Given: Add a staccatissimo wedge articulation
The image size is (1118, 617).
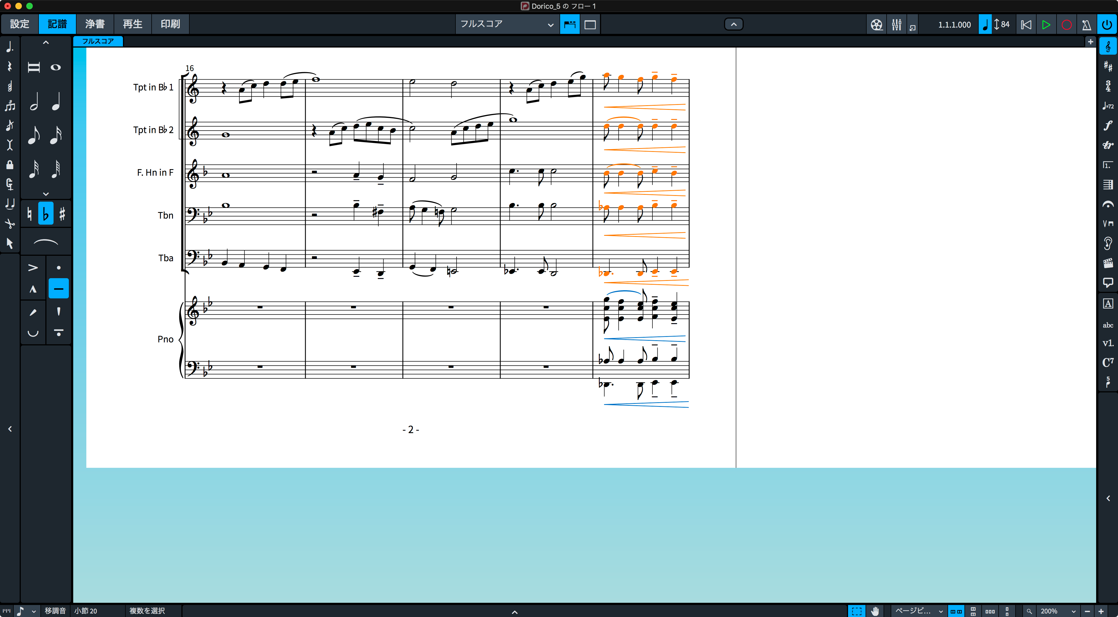Looking at the screenshot, I should pos(58,311).
